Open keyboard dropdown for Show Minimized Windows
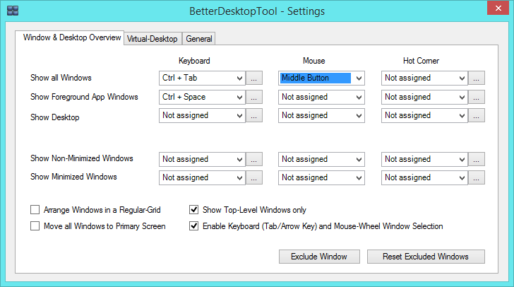Viewport: 514px width, 287px height. click(x=202, y=177)
